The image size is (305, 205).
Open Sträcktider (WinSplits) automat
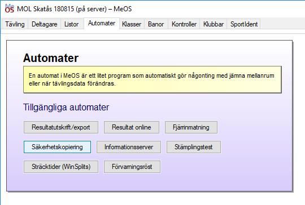click(61, 167)
